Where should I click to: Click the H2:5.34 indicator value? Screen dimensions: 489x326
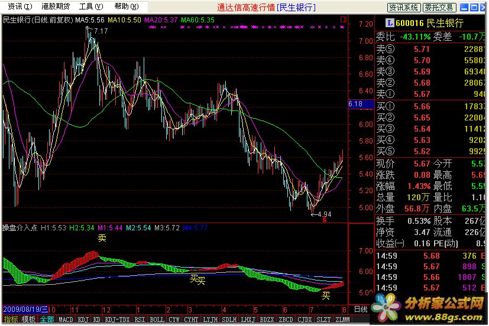pos(82,227)
